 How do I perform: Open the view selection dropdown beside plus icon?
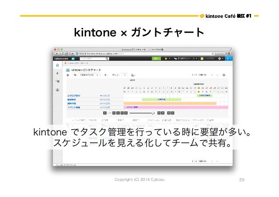(x=89, y=75)
